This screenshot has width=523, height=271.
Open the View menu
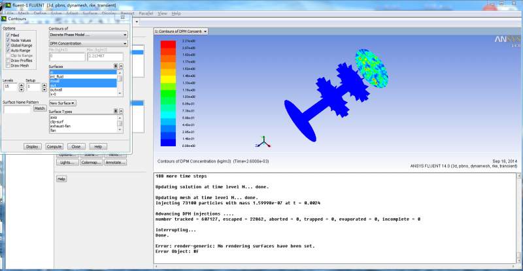[x=162, y=13]
